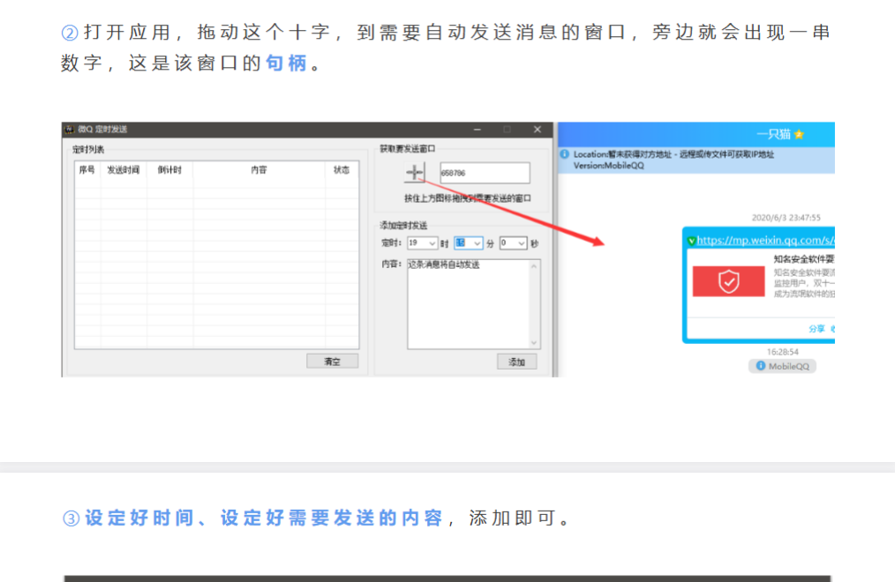This screenshot has width=895, height=582.
Task: Open the mp.weixin.qq.com link
Action: tap(764, 240)
